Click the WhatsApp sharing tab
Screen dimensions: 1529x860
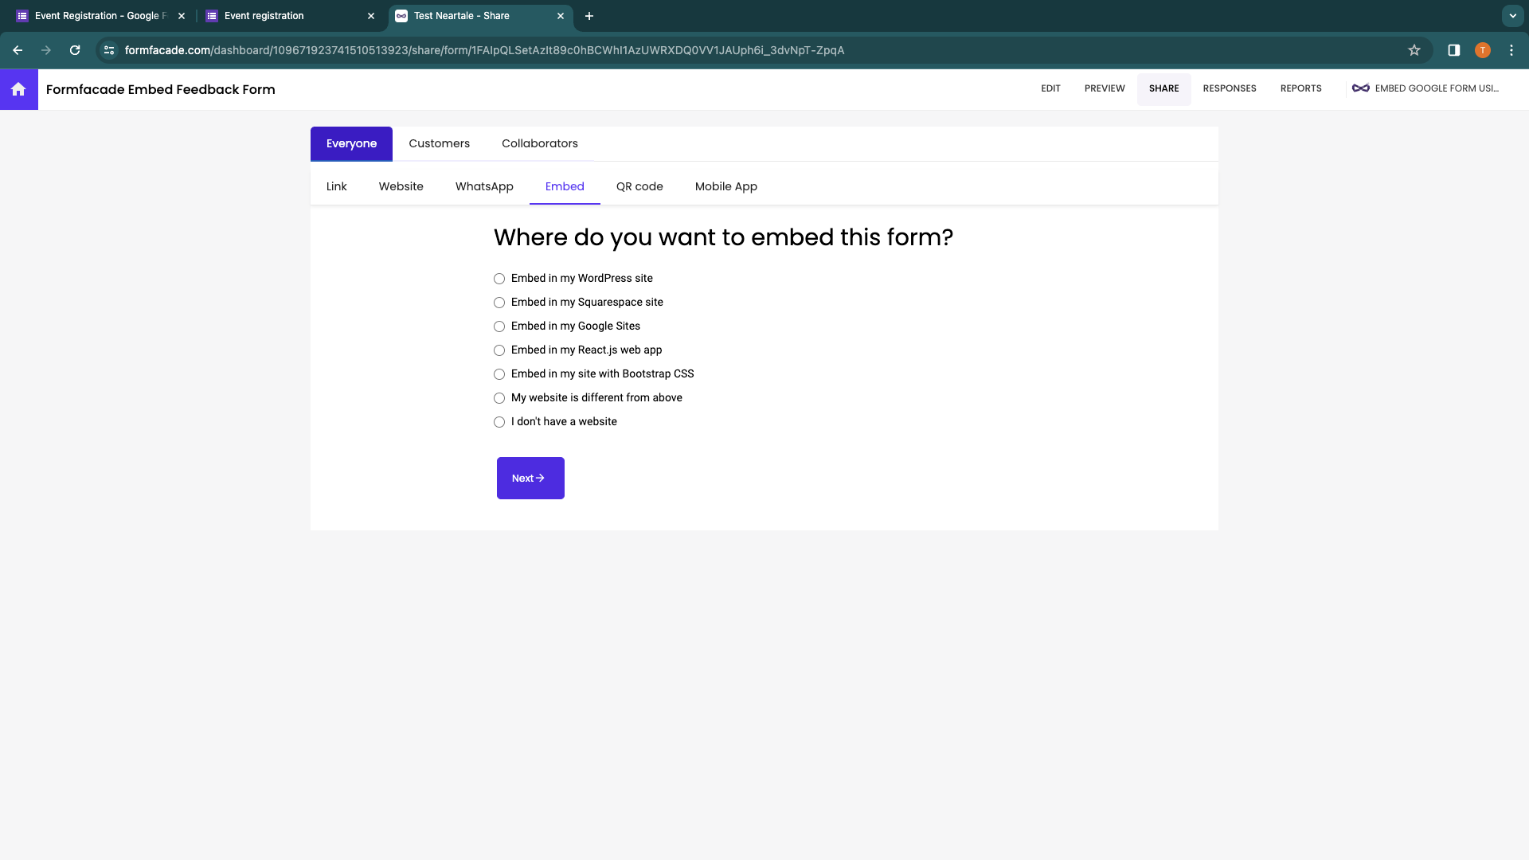484,186
